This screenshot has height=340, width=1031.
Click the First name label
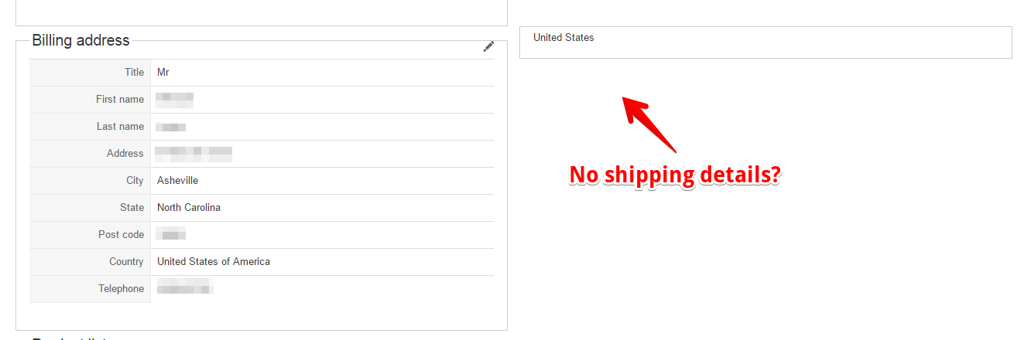(x=120, y=100)
